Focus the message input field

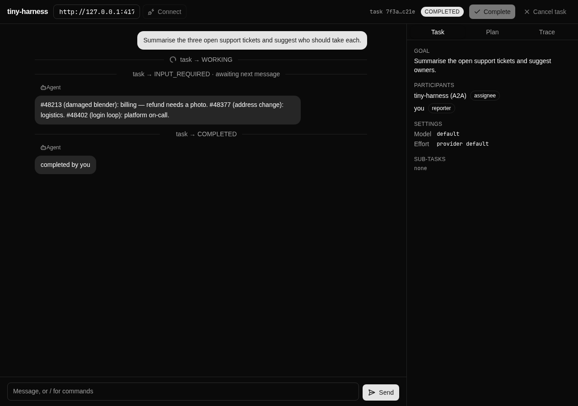(183, 392)
